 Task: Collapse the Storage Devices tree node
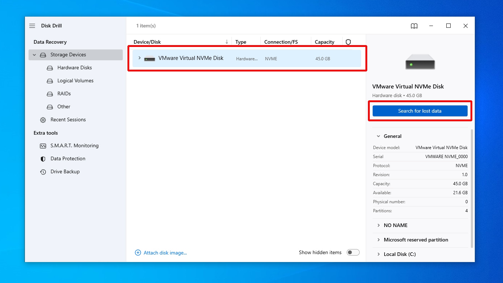[34, 55]
